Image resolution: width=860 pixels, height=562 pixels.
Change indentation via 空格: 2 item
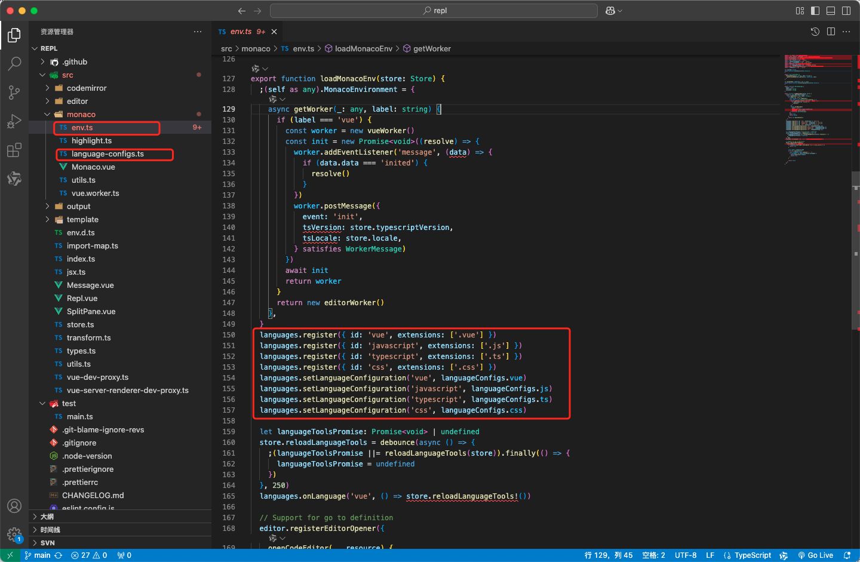tap(653, 555)
